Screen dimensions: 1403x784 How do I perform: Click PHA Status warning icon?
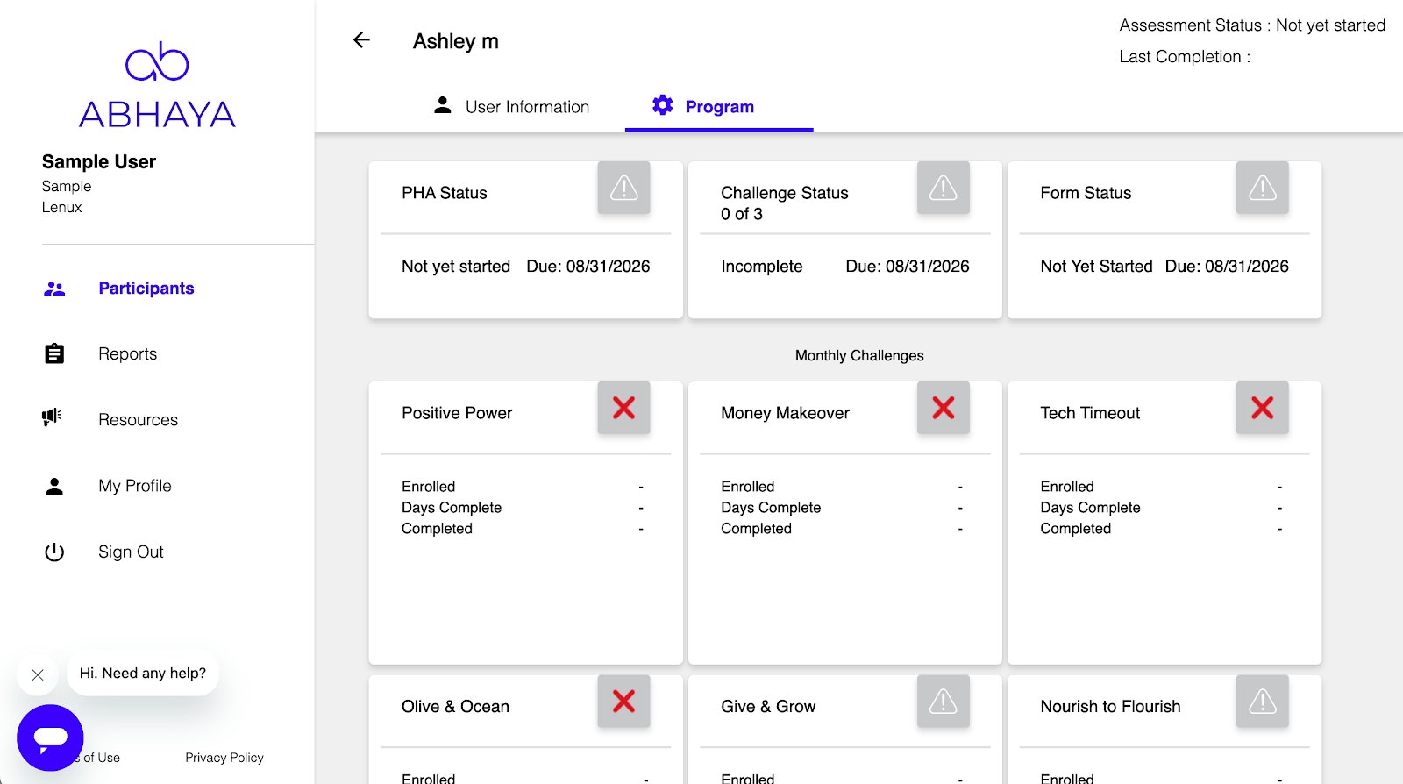(624, 188)
